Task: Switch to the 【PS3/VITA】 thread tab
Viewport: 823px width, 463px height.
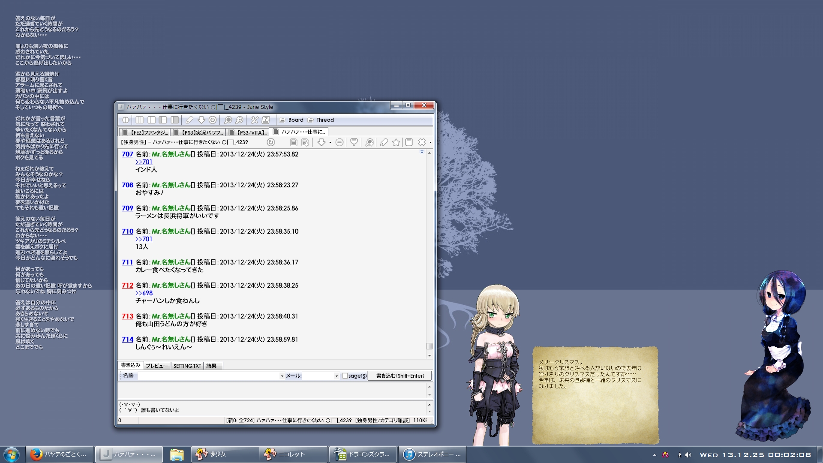Action: coord(248,132)
